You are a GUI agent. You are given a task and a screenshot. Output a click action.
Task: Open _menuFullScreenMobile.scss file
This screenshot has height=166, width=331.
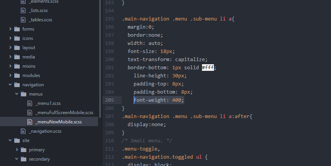[x=64, y=113]
